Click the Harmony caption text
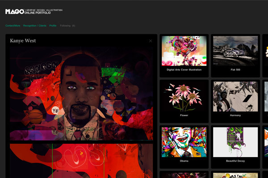Image resolution: width=268 pixels, height=178 pixels. [x=235, y=115]
